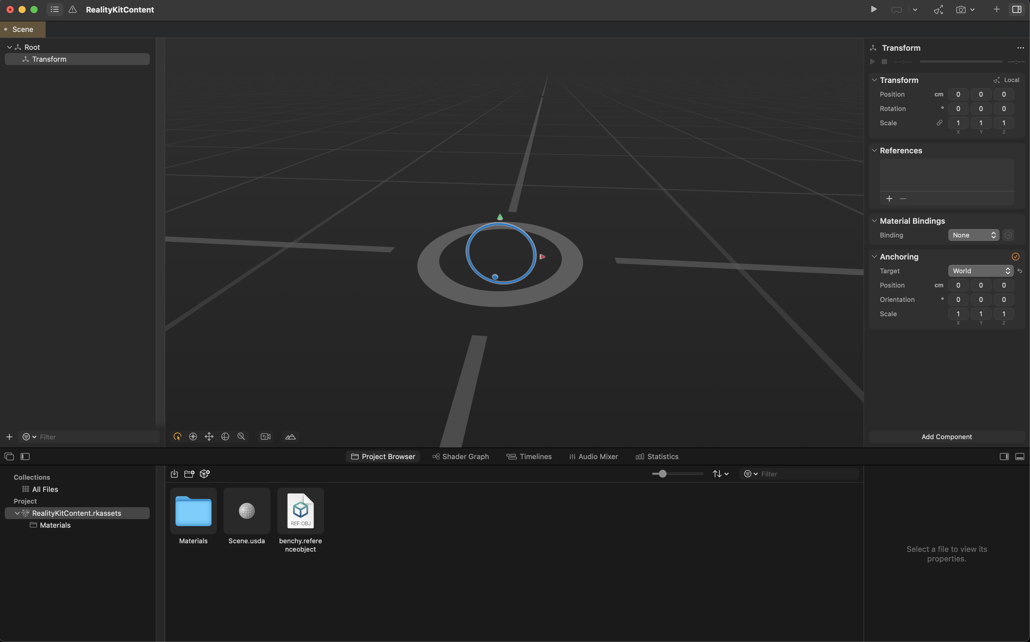Toggle the environment lighting mountain icon
1030x642 pixels.
(x=290, y=436)
